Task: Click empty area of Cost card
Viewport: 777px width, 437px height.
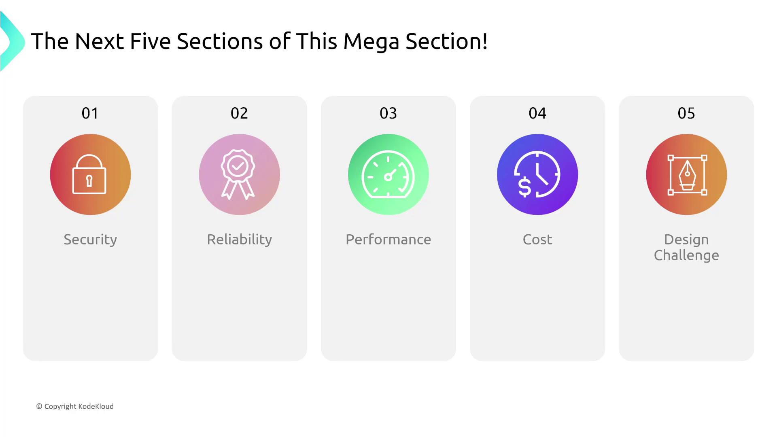Action: pos(537,308)
